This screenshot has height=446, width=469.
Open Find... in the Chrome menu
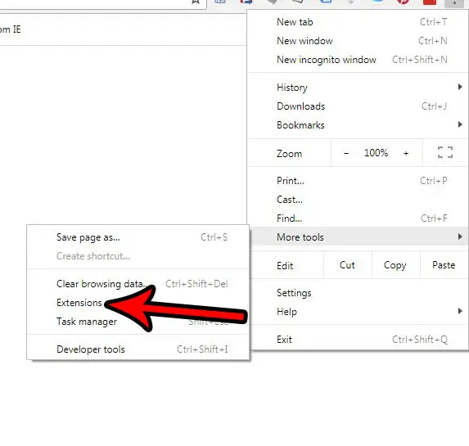pos(358,218)
